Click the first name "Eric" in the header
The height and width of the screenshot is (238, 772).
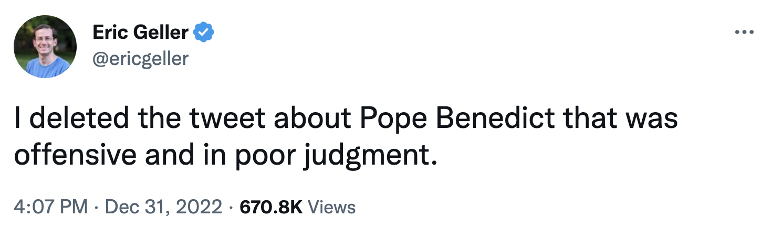[109, 33]
